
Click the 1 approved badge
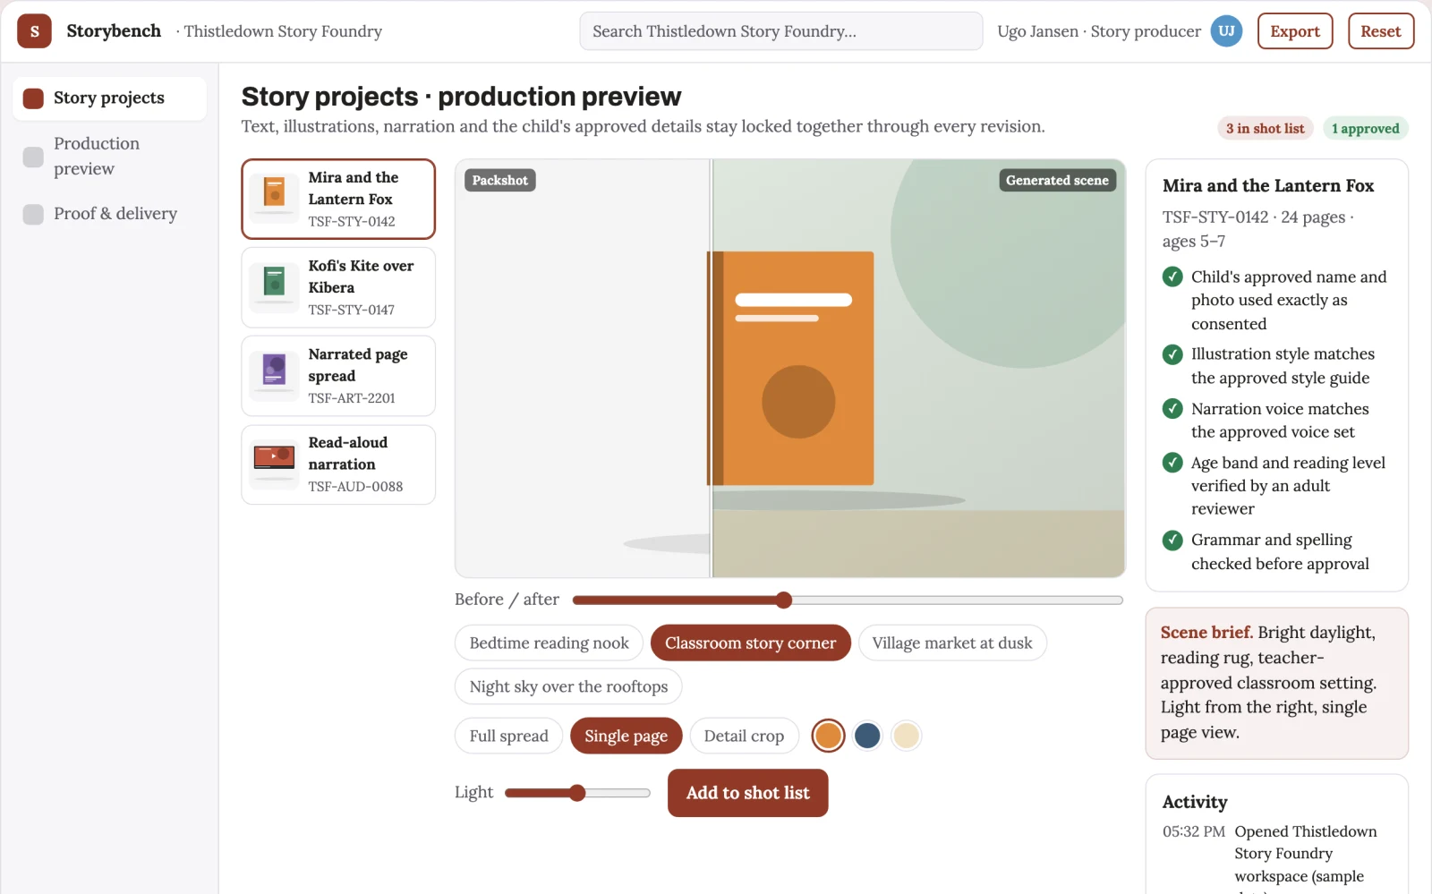[x=1365, y=129]
